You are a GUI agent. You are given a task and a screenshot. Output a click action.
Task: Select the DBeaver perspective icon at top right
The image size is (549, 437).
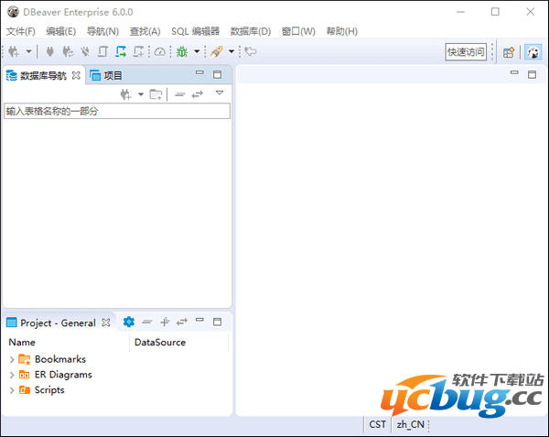(x=533, y=52)
